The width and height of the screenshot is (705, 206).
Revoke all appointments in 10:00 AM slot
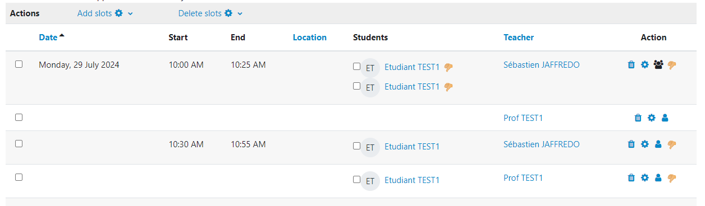(x=672, y=65)
